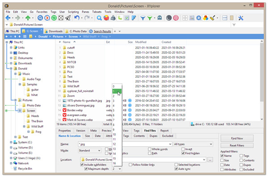
Task: Toggle the Dual Pane icon
Action: tap(225, 18)
